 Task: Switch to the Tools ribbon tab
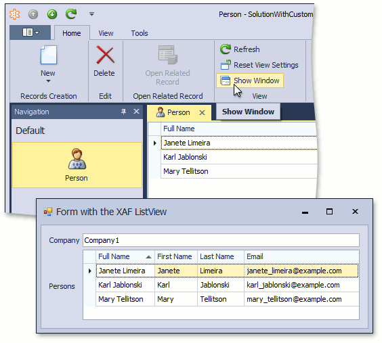[140, 33]
